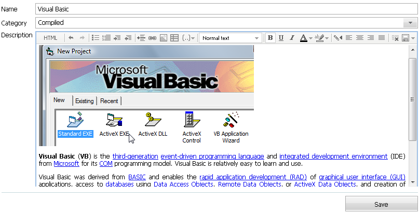Click the embedded New Project screenshot image
Image resolution: width=419 pixels, height=214 pixels.
click(x=146, y=95)
